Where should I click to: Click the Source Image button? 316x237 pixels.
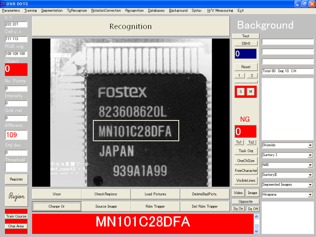[x=106, y=206]
